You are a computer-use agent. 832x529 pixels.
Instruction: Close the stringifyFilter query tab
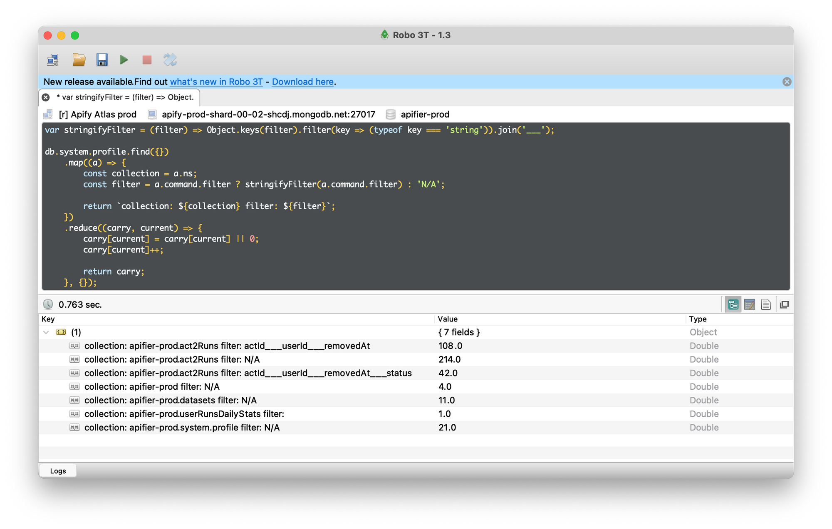click(46, 97)
